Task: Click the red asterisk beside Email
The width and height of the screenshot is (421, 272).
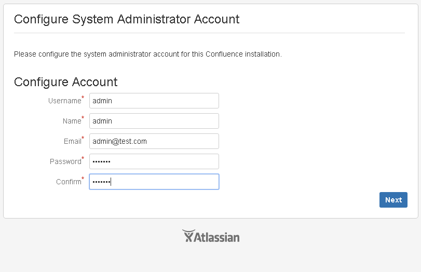Action: [83, 138]
